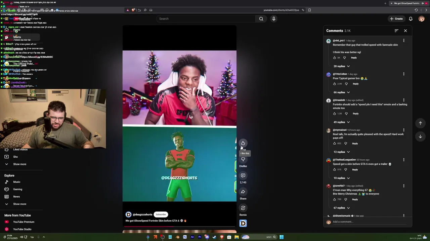Open more options on @vini_pro1 comment
This screenshot has width=430, height=241.
404,41
